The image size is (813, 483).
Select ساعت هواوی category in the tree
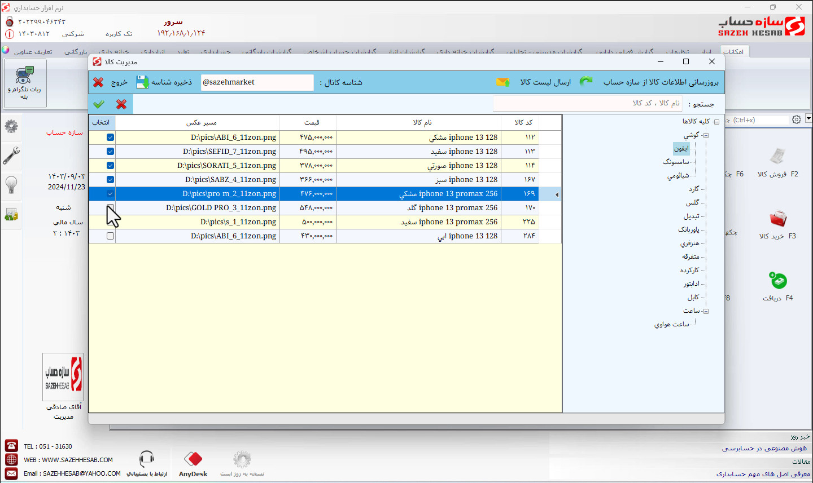click(x=672, y=324)
